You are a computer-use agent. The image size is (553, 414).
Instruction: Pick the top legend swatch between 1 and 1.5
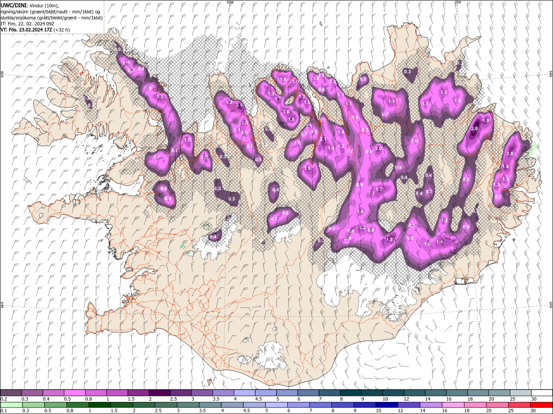point(117,392)
